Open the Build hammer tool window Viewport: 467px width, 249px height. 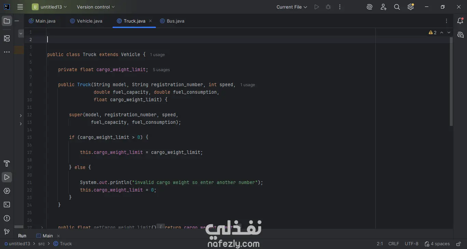click(x=6, y=163)
